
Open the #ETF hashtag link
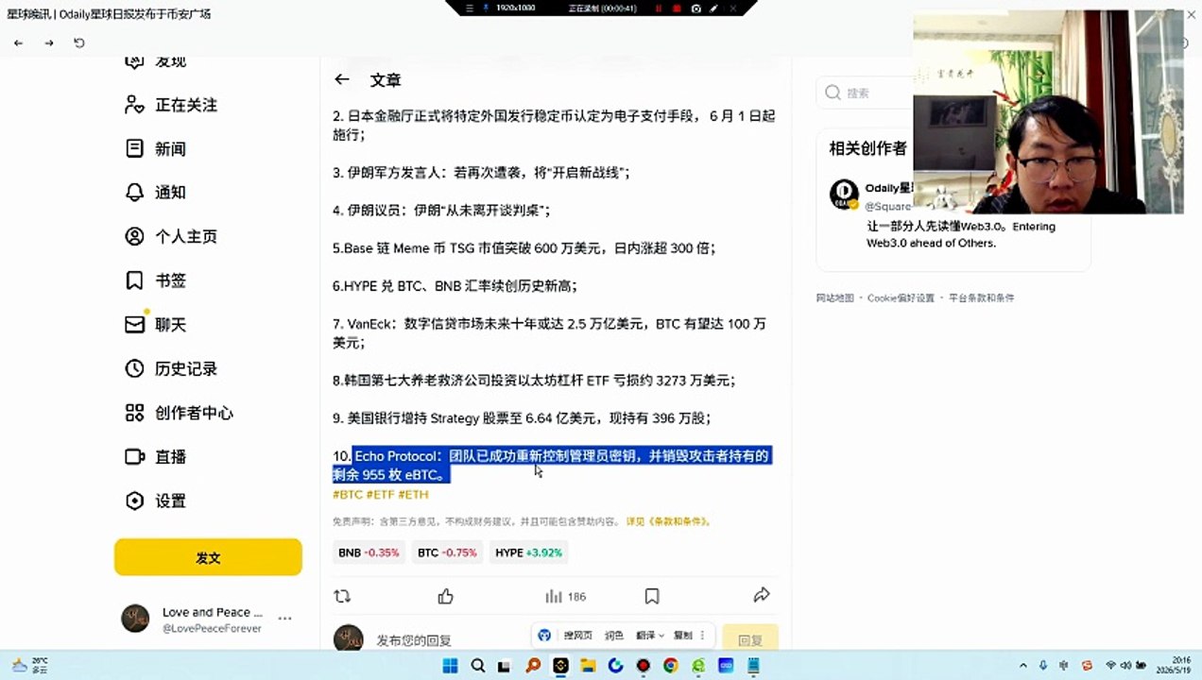(x=381, y=494)
